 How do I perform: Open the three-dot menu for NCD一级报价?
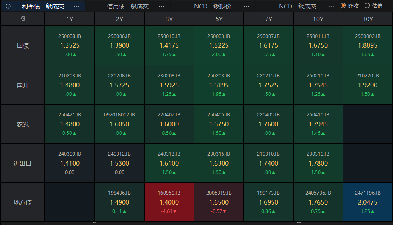246,6
